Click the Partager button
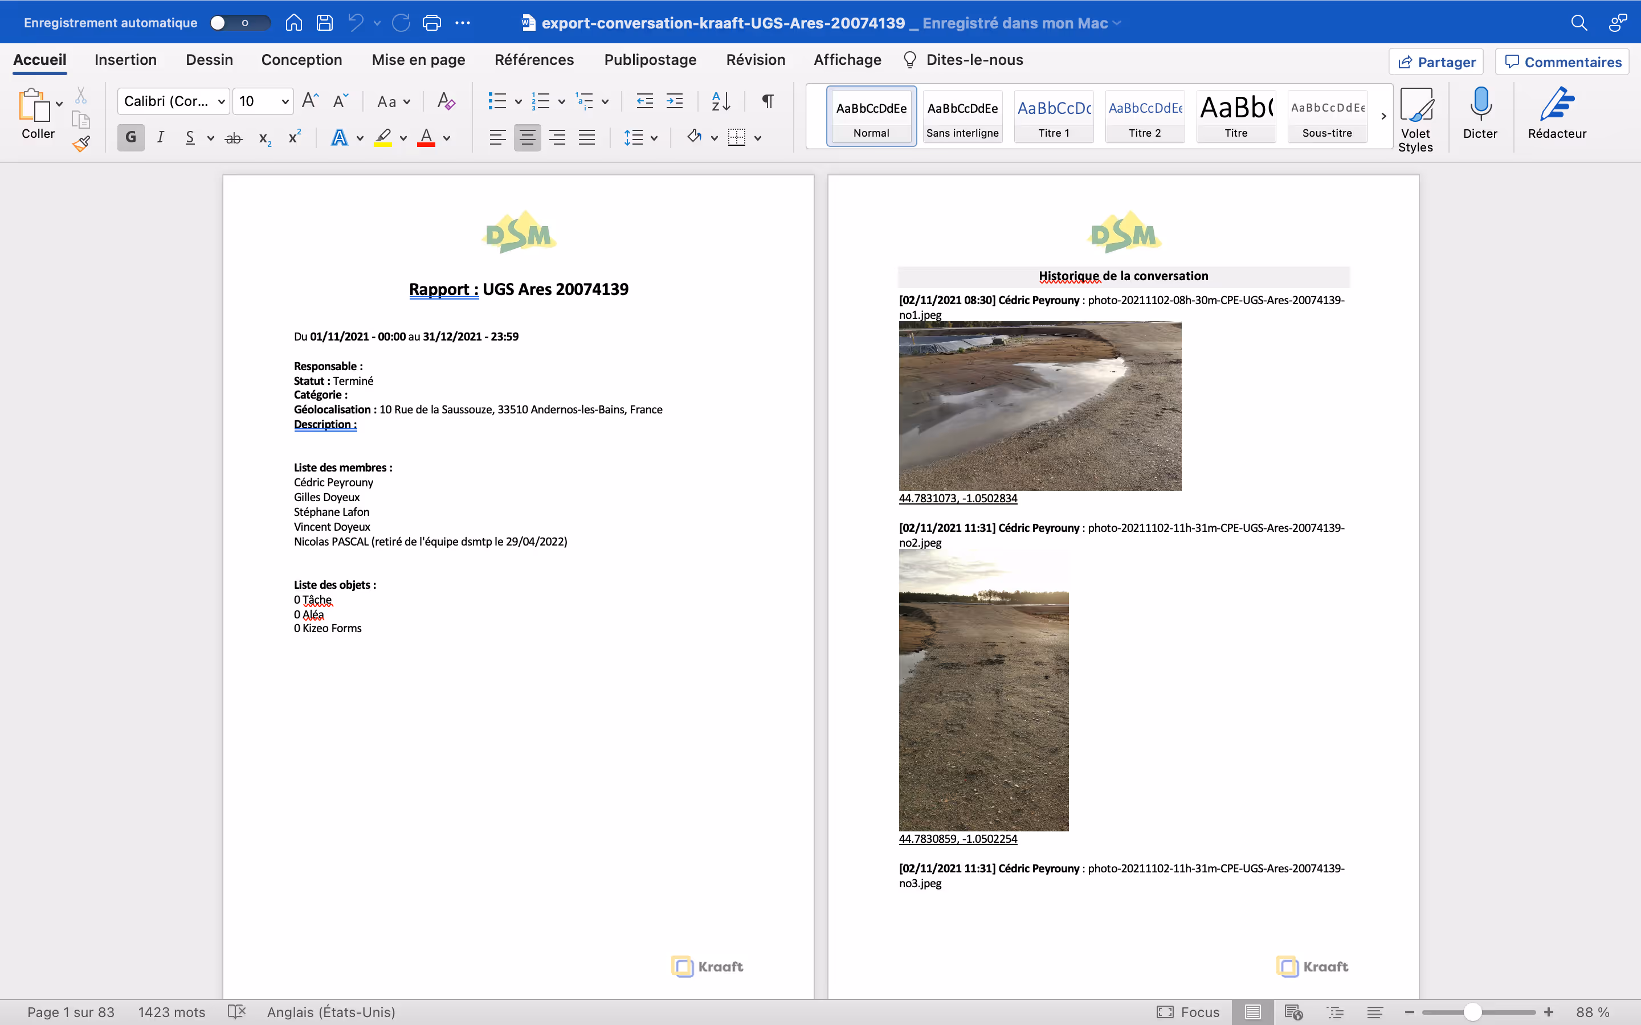 (x=1435, y=61)
